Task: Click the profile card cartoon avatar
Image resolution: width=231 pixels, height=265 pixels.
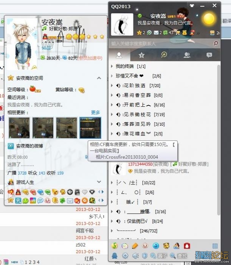Action: click(x=22, y=44)
